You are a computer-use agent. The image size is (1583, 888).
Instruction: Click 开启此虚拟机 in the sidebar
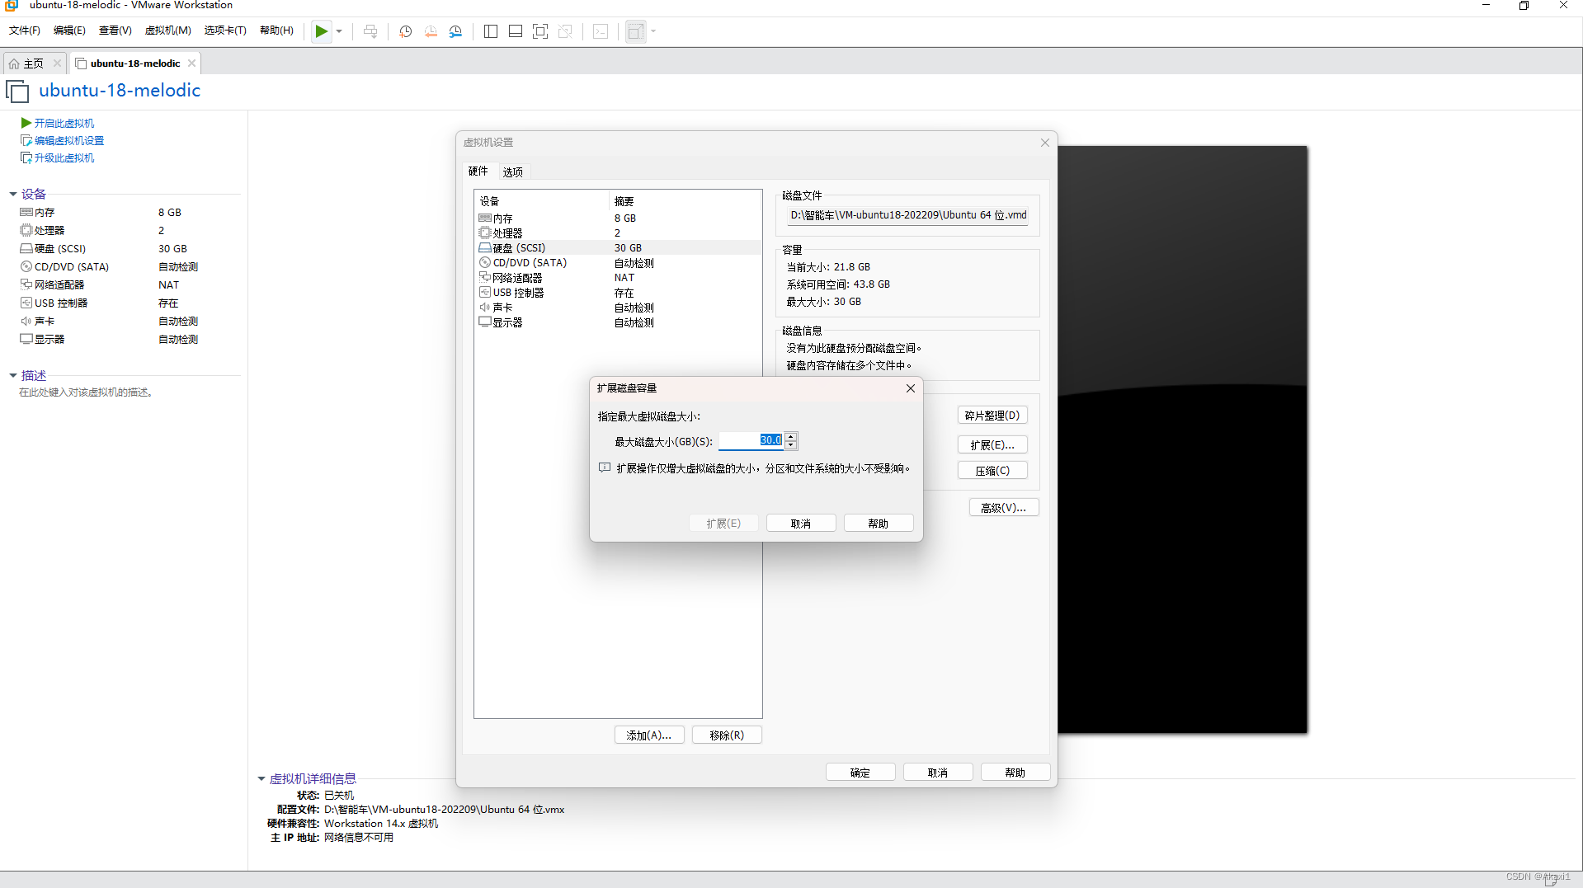(64, 123)
